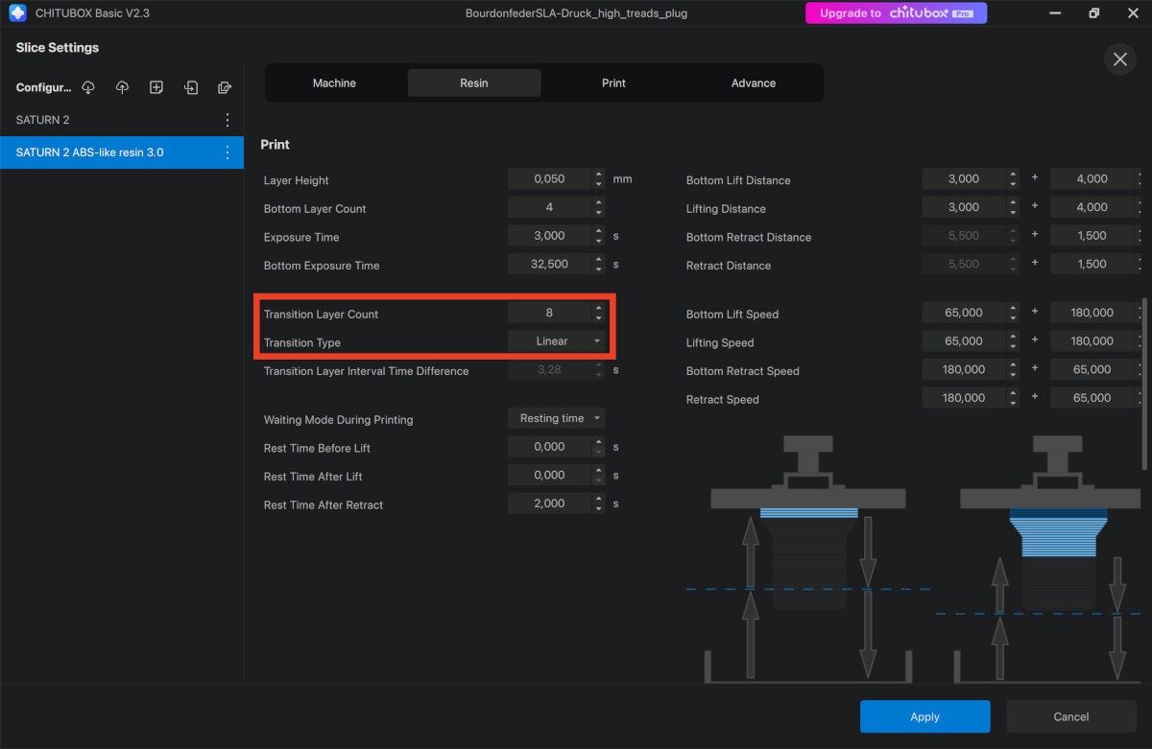
Task: Switch to the Machine tab
Action: (334, 83)
